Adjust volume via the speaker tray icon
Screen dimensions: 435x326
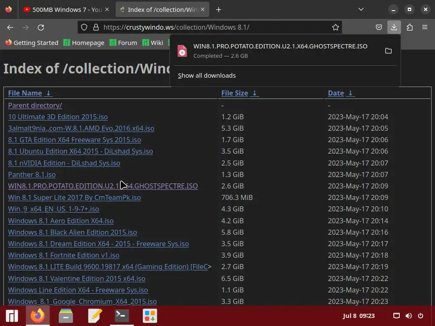(x=408, y=316)
